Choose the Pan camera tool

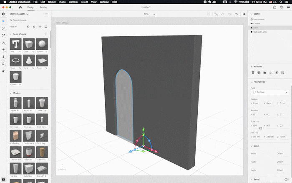coord(3,50)
